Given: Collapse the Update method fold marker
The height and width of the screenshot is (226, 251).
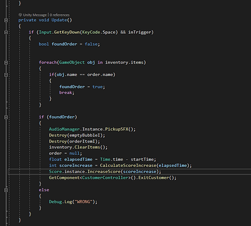Looking at the screenshot, I should [x=6, y=20].
